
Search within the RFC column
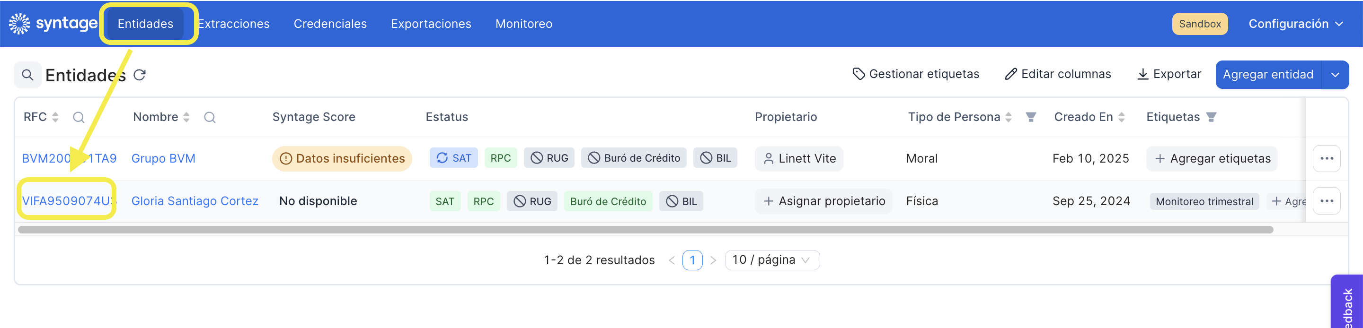[79, 117]
